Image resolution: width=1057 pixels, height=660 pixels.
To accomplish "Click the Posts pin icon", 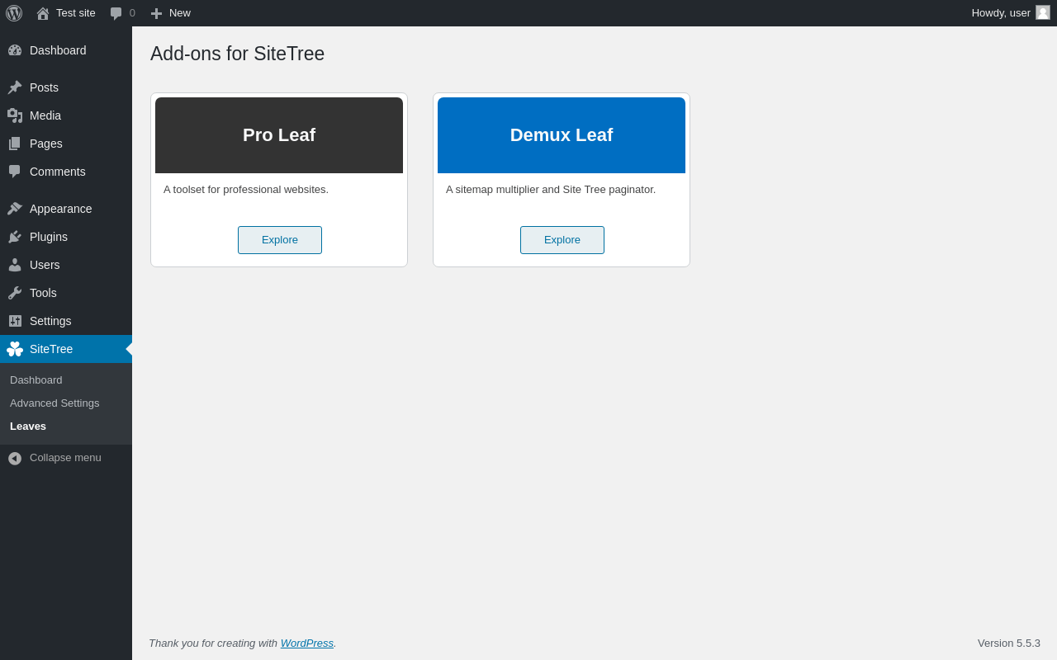I will point(15,87).
